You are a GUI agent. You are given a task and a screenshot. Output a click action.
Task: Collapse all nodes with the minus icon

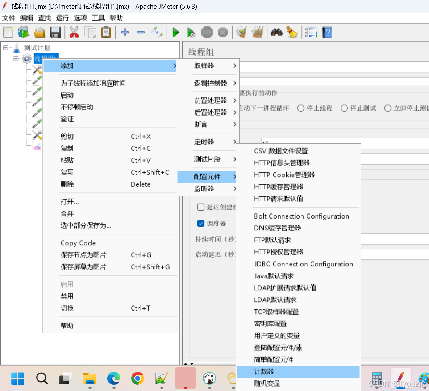coord(141,32)
